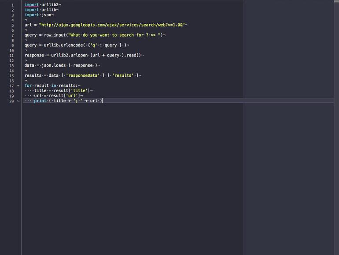The image size is (339, 255).
Task: Click the print keyword on line 20
Action: click(x=40, y=101)
